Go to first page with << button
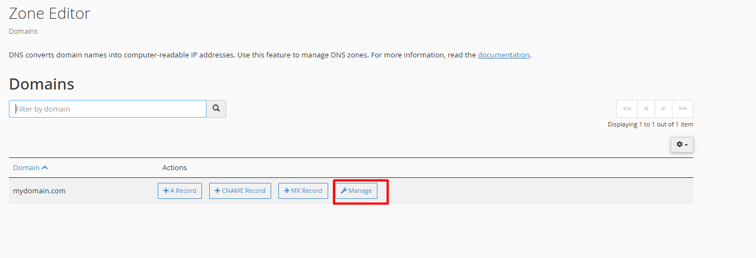 point(627,108)
